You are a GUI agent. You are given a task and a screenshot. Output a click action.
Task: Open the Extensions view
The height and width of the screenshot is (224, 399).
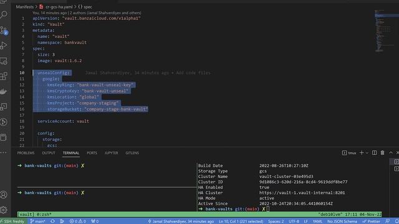pyautogui.click(x=4, y=76)
